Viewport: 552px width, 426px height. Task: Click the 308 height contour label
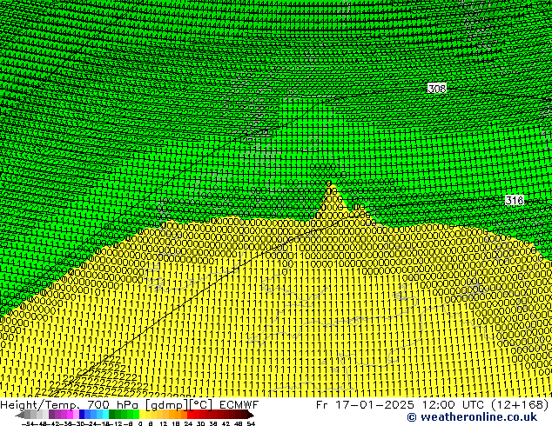tap(437, 88)
